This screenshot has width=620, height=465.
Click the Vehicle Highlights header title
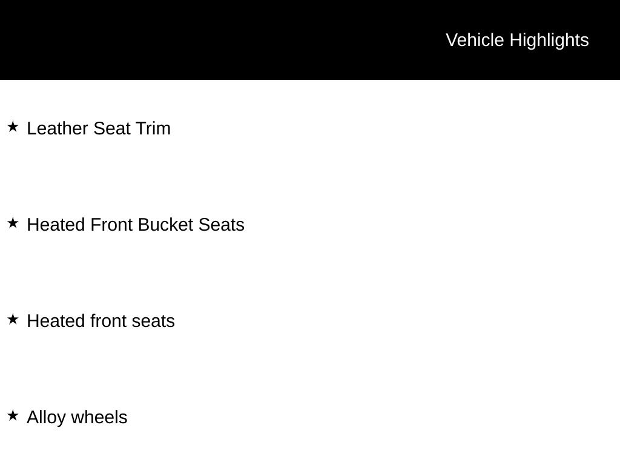click(x=517, y=40)
